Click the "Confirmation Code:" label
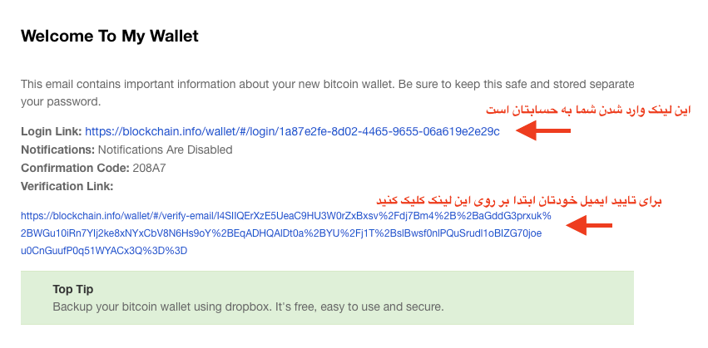Image resolution: width=708 pixels, height=348 pixels. [x=72, y=168]
